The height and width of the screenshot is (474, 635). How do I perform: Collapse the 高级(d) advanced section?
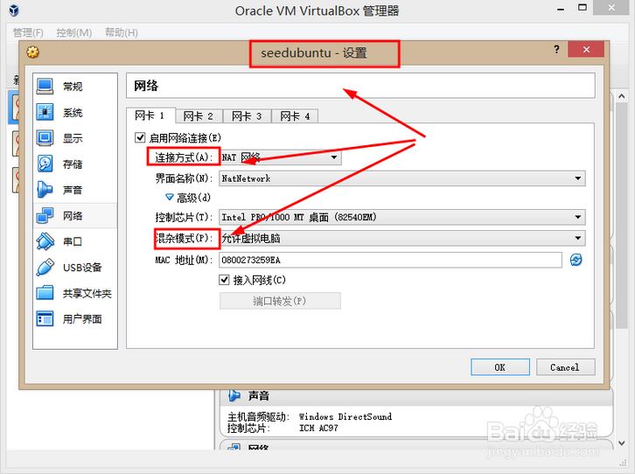(188, 198)
